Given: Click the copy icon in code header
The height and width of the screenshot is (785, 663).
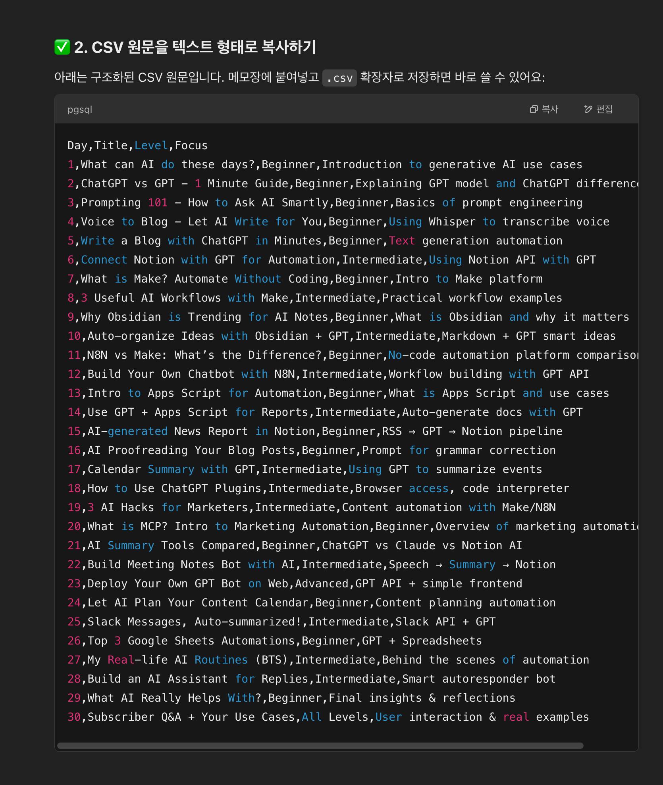Looking at the screenshot, I should [x=534, y=109].
